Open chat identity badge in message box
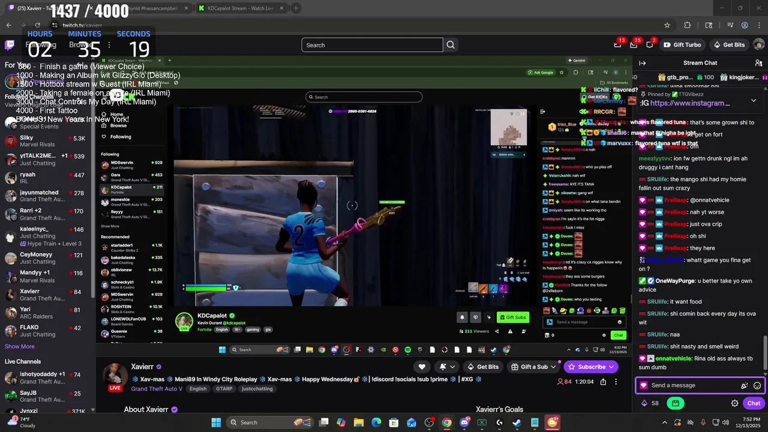 644,386
